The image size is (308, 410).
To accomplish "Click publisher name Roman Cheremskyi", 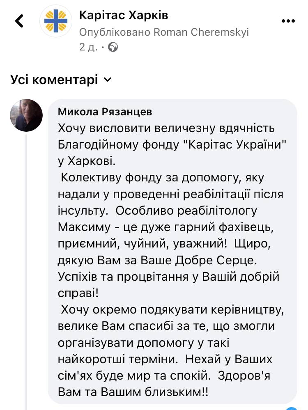I will coord(201,32).
